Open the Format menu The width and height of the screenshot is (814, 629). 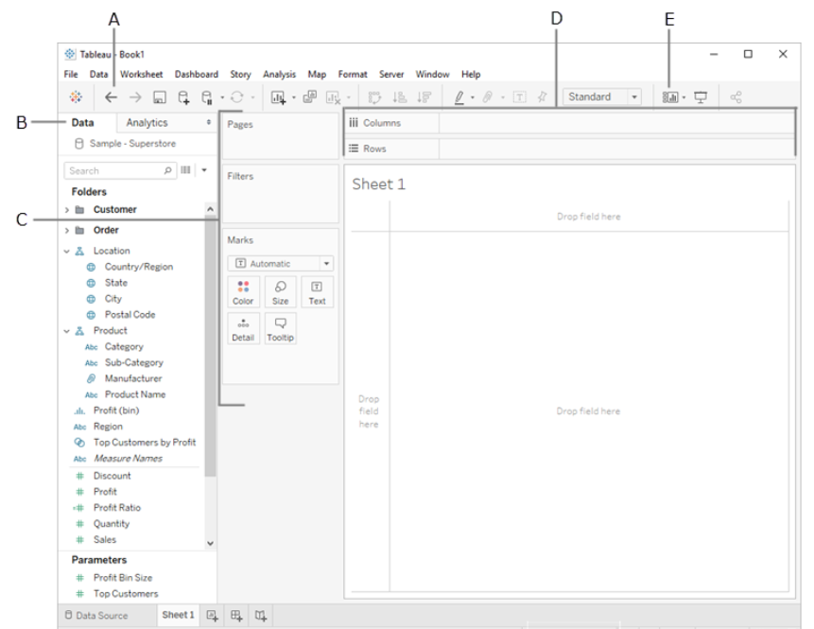[353, 75]
